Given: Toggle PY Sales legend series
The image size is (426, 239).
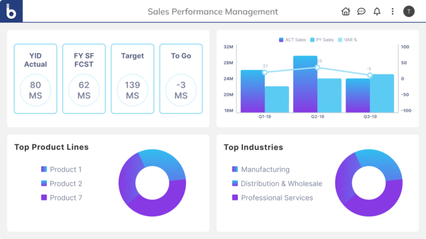Looking at the screenshot, I should [322, 40].
